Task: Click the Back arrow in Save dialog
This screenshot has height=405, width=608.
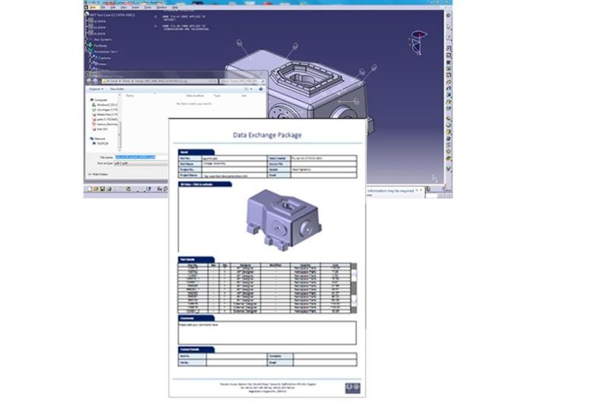Action: (89, 81)
